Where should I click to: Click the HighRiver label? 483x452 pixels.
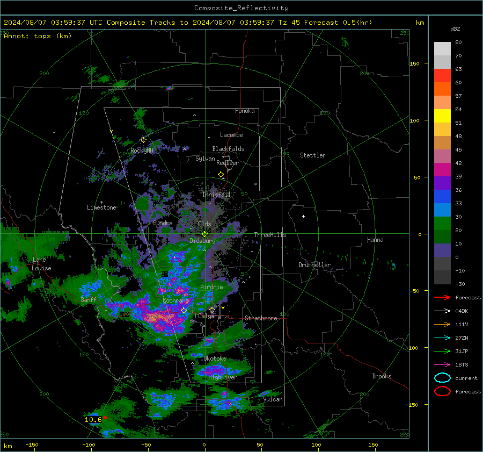click(223, 377)
